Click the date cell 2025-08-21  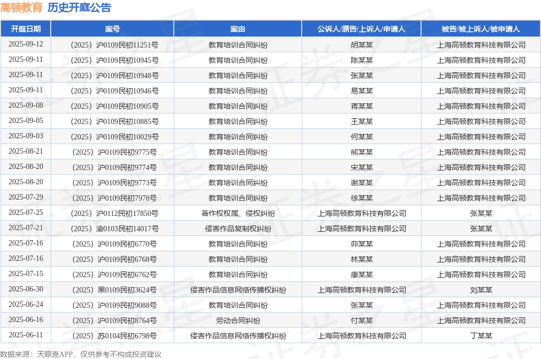[x=26, y=152]
